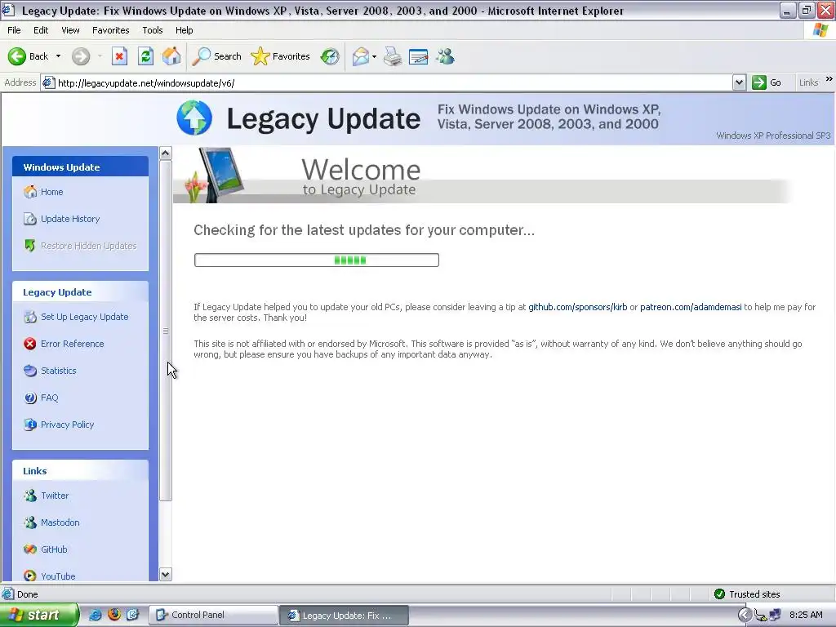Expand Back button history dropdown arrow
The height and width of the screenshot is (627, 836).
click(58, 56)
